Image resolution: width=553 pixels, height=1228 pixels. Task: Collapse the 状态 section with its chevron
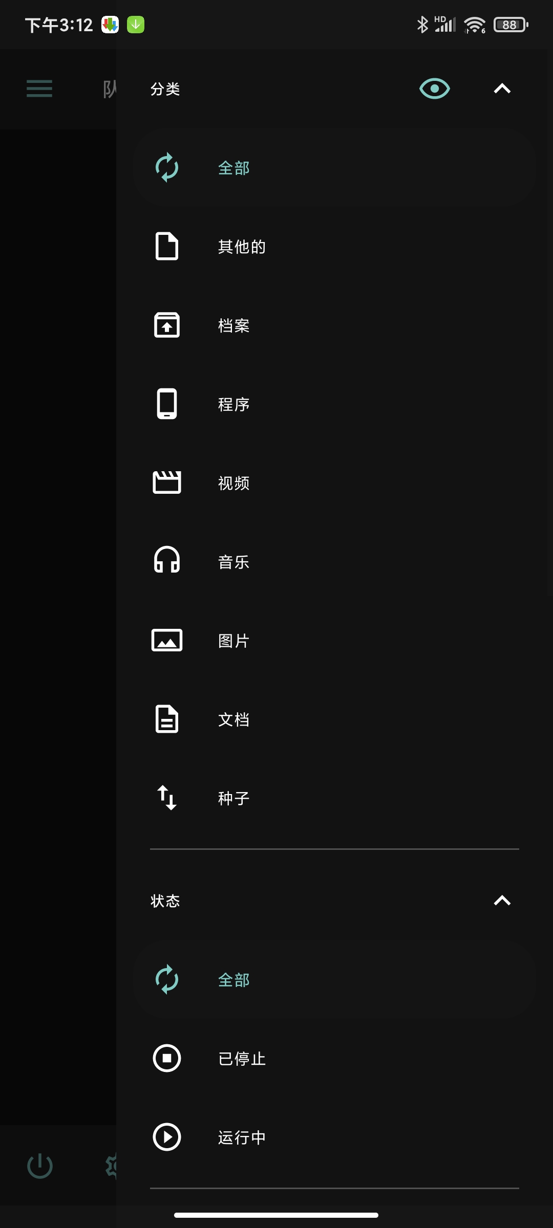click(502, 901)
